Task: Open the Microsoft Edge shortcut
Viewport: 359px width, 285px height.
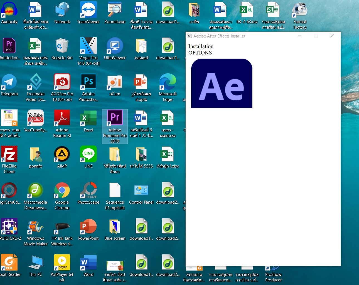Action: point(168,88)
